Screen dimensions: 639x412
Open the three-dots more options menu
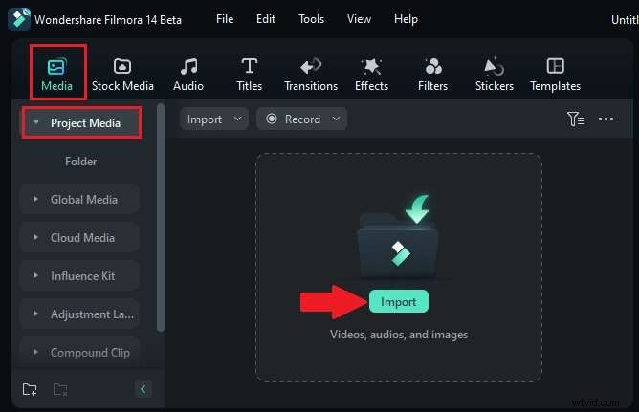(606, 119)
